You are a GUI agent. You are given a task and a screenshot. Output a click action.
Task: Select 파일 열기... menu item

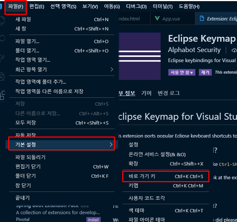pyautogui.click(x=62, y=41)
